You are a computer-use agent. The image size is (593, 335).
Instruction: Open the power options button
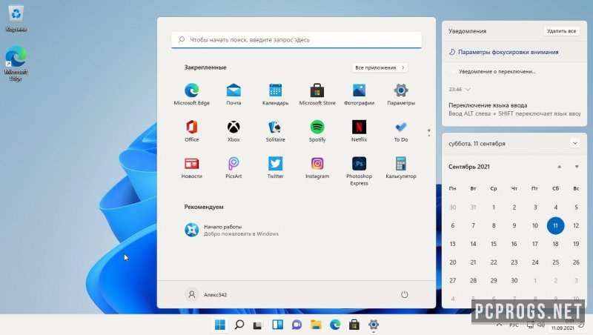point(404,294)
